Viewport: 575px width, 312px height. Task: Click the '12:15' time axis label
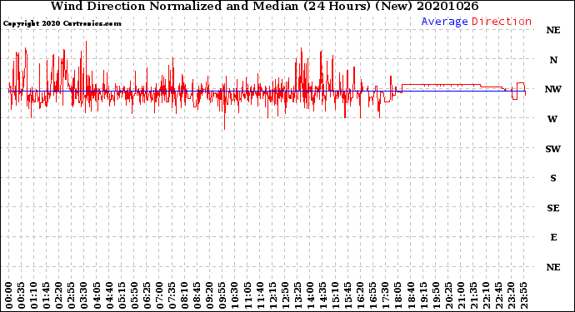[272, 295]
